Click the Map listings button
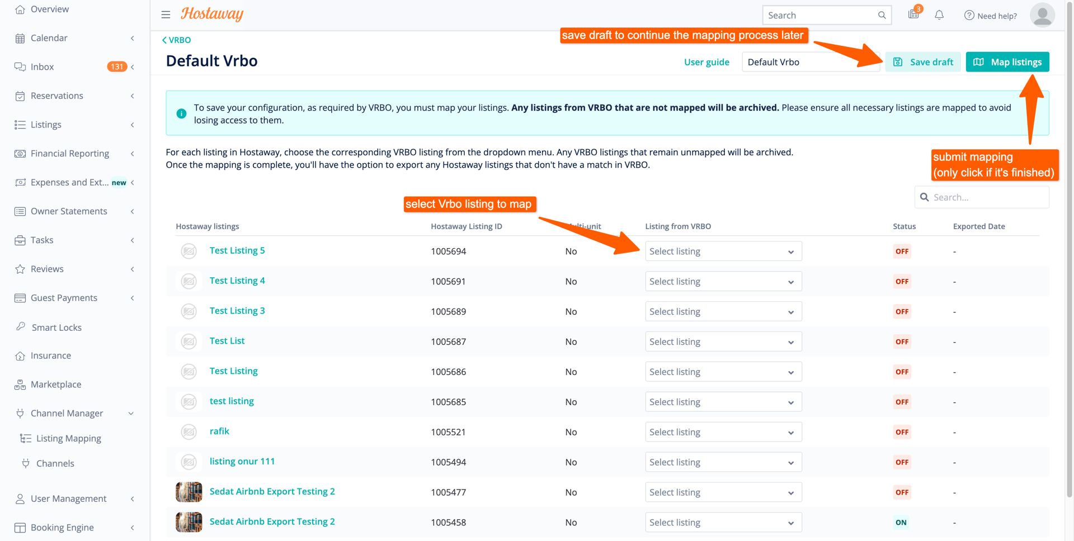Viewport: 1074px width, 541px height. [1007, 62]
